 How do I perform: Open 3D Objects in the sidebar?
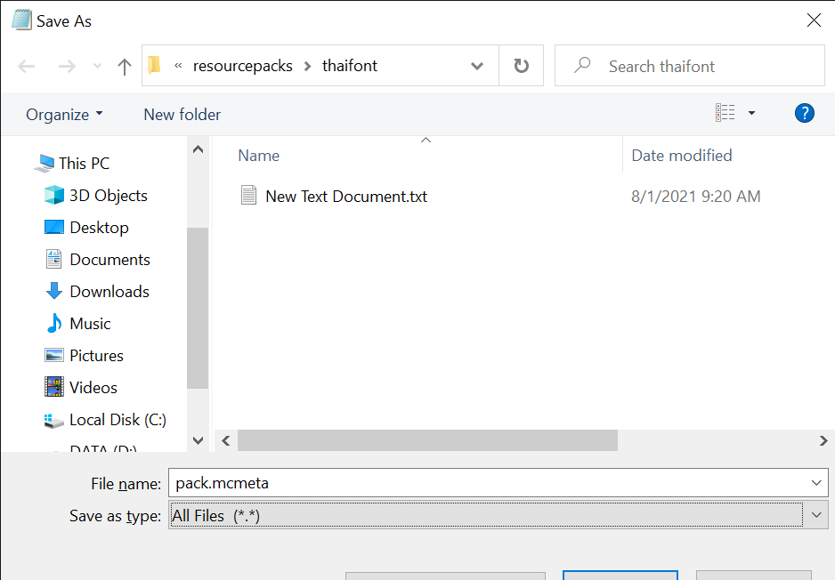pos(109,196)
